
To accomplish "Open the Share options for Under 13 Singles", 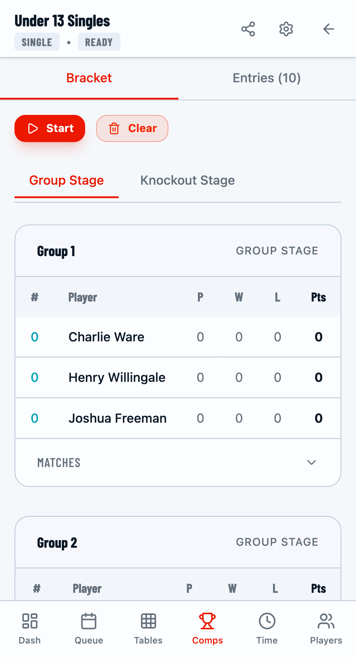I will 248,29.
